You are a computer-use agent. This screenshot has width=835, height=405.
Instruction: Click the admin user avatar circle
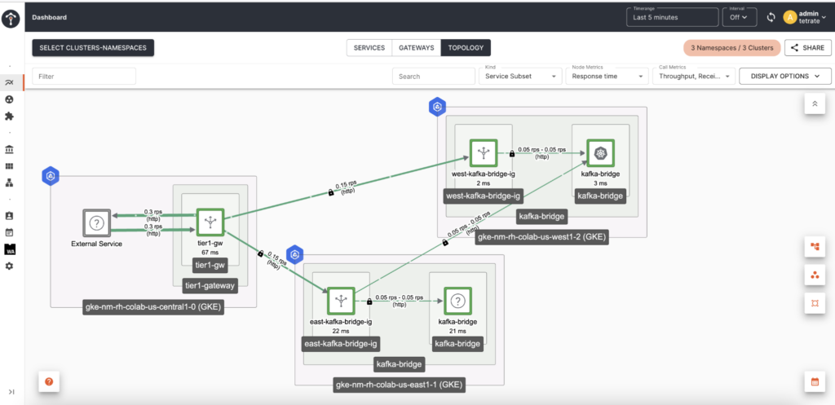point(789,18)
